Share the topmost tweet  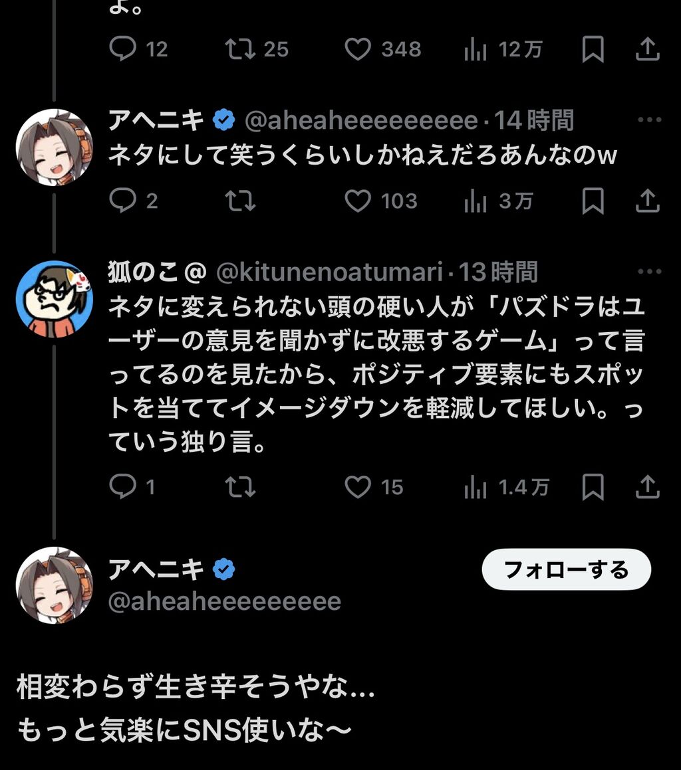647,49
